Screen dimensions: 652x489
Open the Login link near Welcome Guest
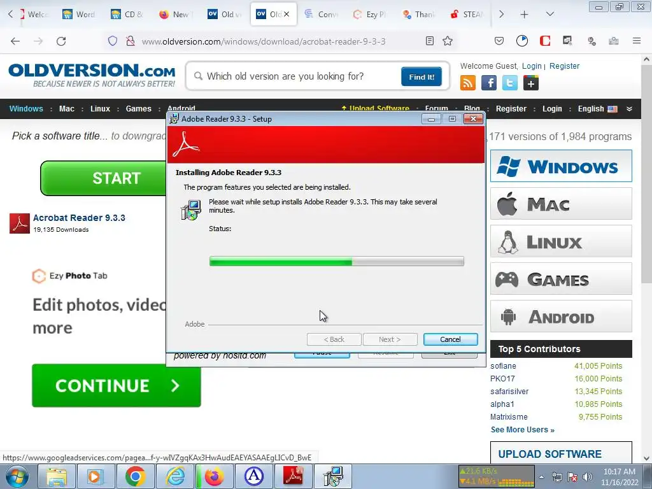[532, 66]
